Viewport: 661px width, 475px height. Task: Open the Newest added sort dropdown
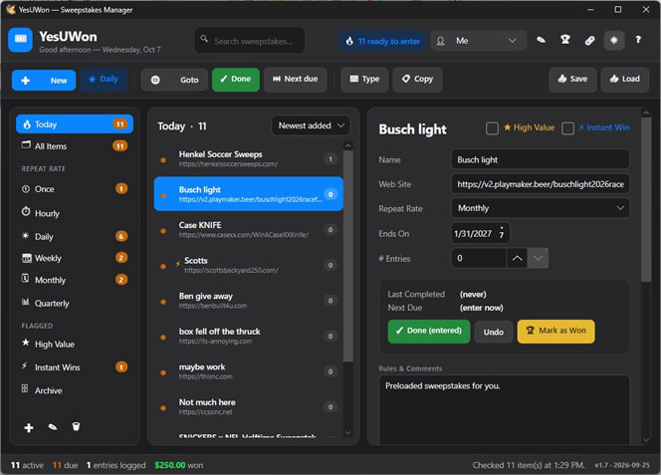[x=311, y=125]
